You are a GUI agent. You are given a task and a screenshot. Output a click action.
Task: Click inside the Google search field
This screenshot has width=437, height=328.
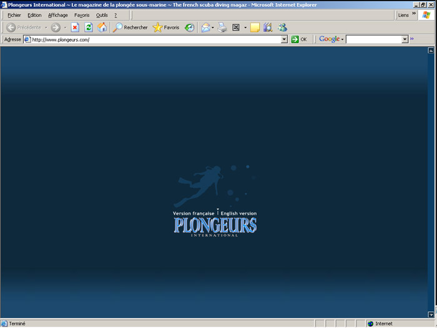click(x=373, y=39)
